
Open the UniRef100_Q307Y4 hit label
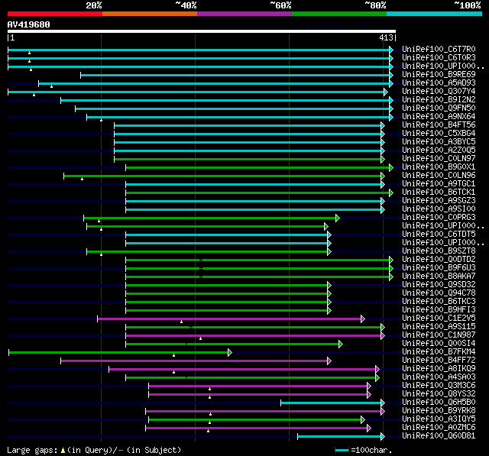(439, 92)
